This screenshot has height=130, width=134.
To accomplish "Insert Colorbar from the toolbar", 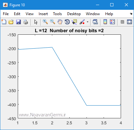I will 105,22.
